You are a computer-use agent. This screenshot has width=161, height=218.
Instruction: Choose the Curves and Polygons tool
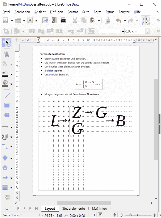5,137
